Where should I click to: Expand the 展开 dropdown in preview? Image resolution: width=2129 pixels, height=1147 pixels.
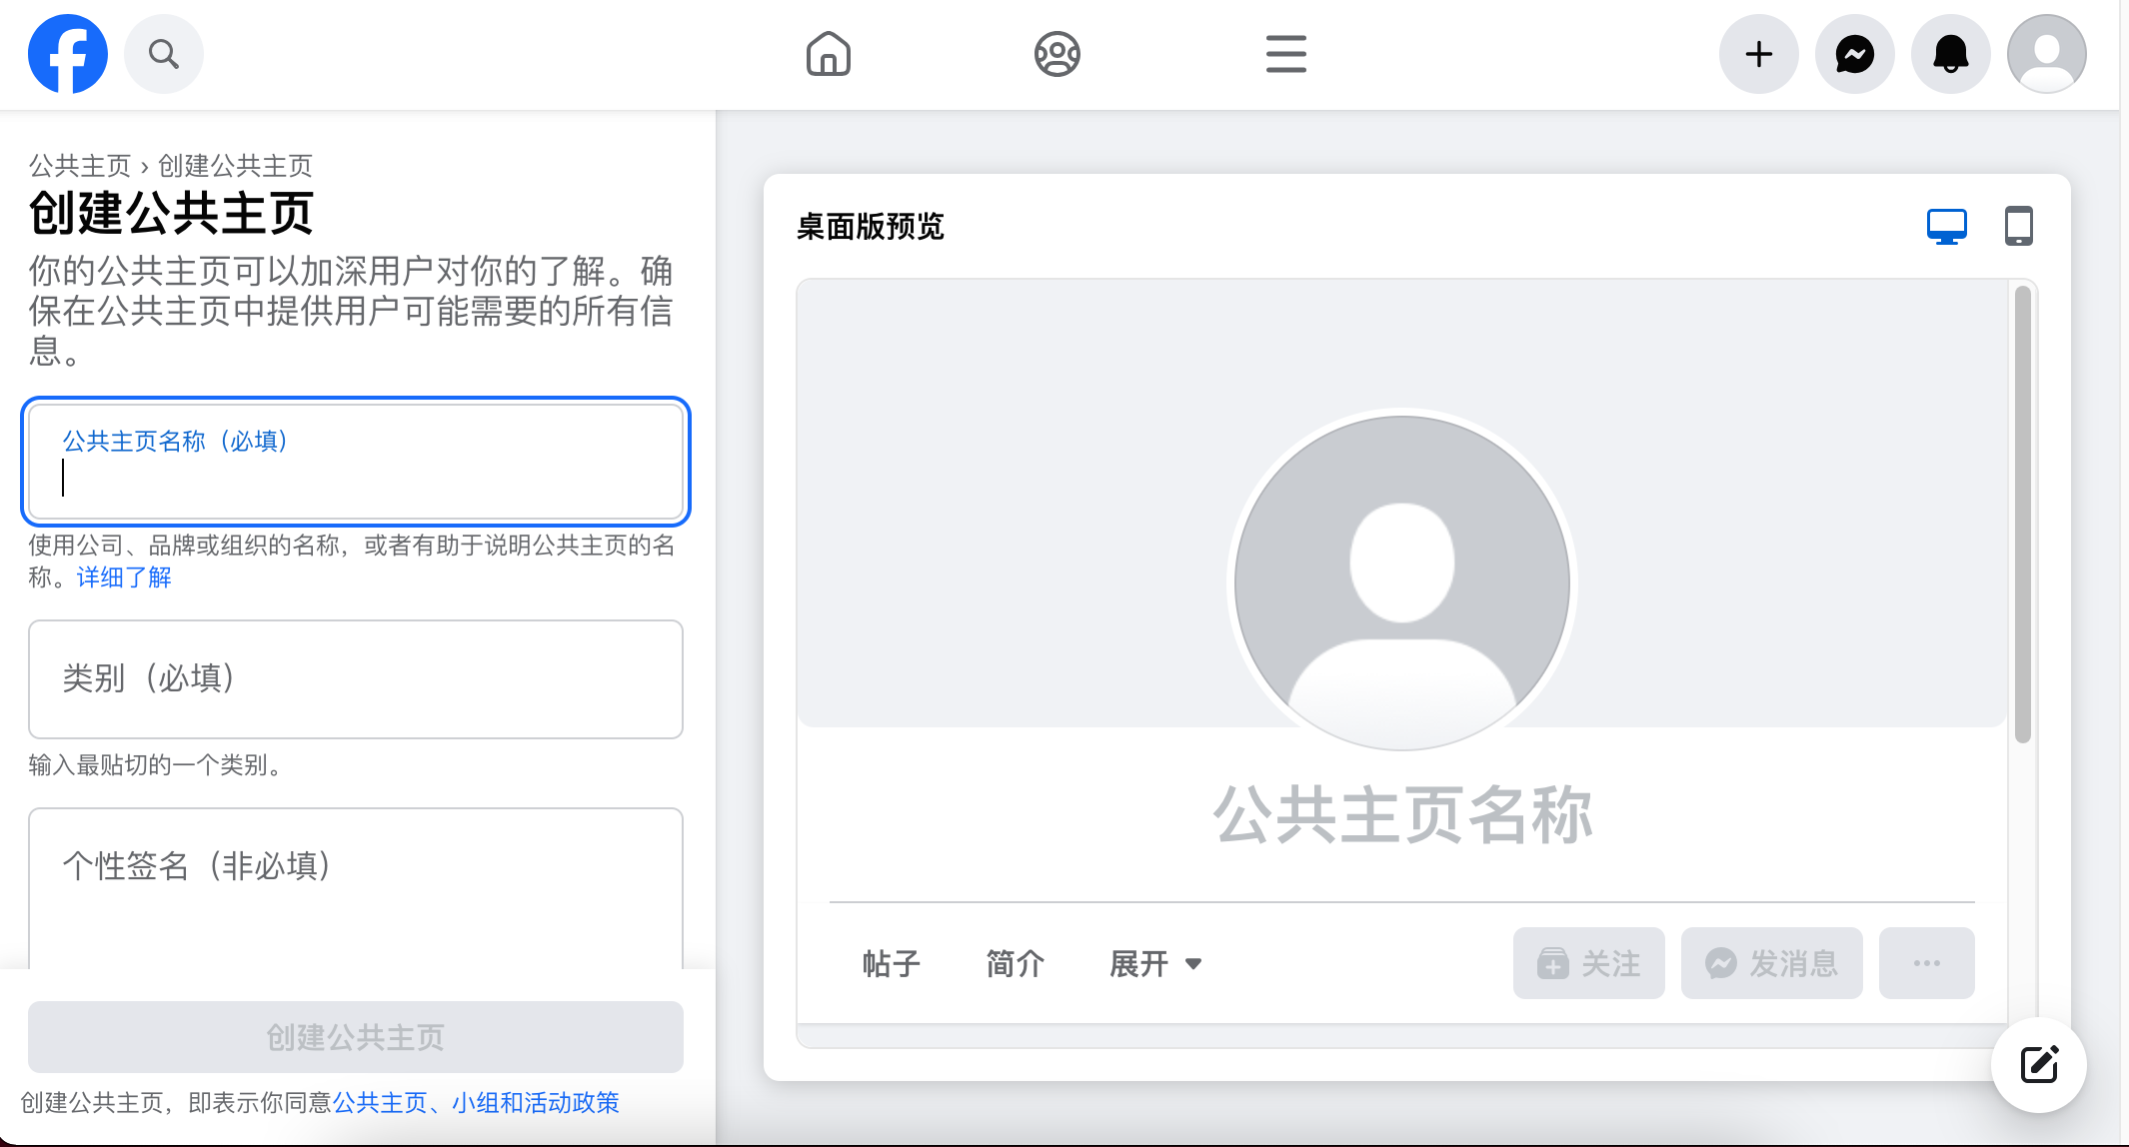pos(1155,964)
